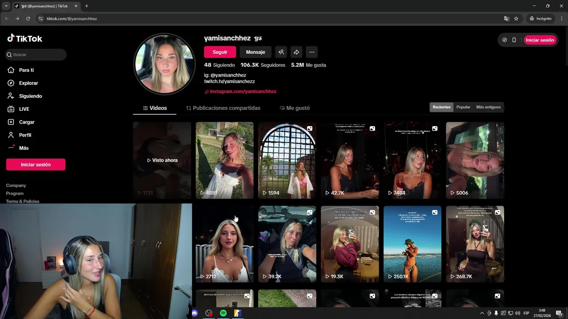The height and width of the screenshot is (319, 568).
Task: Close the TikTok browser tab
Action: coord(75,6)
